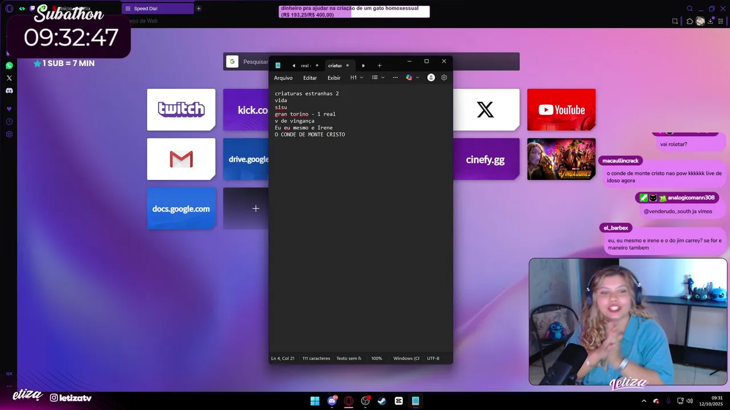Open Discord in Opera sidebar
Image resolution: width=730 pixels, height=410 pixels.
click(x=9, y=91)
